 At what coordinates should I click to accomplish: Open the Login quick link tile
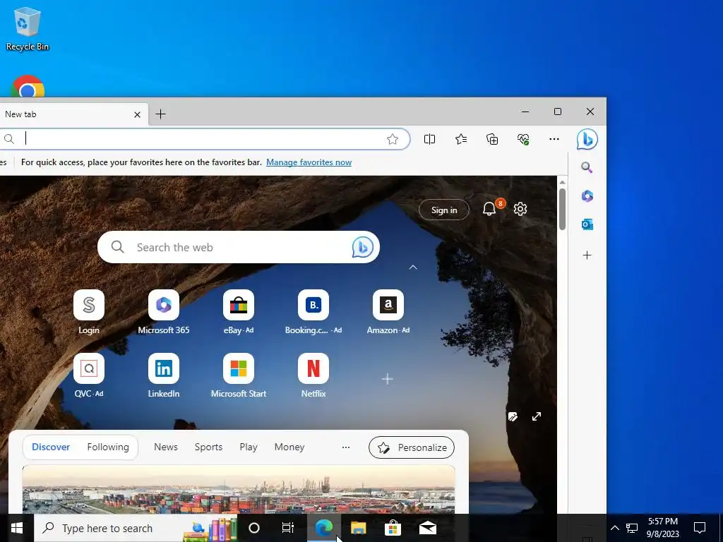click(88, 312)
